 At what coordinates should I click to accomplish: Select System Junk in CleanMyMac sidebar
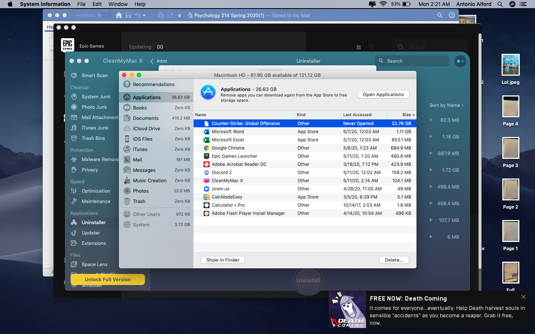pos(91,96)
